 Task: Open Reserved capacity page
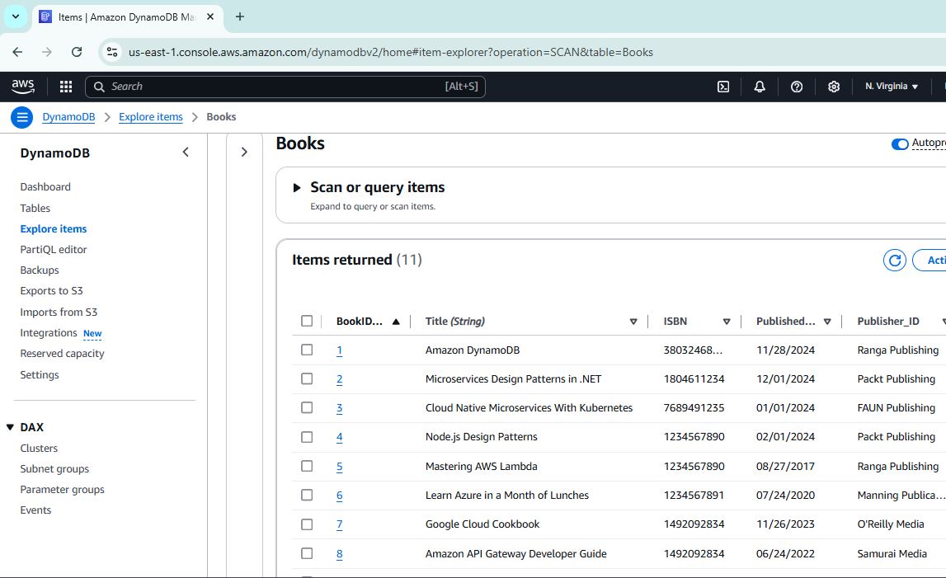tap(62, 354)
